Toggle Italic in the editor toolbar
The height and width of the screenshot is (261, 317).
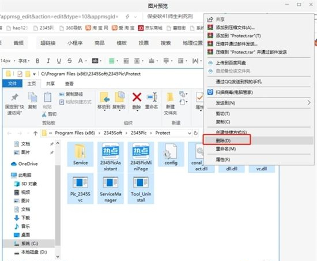(48, 61)
